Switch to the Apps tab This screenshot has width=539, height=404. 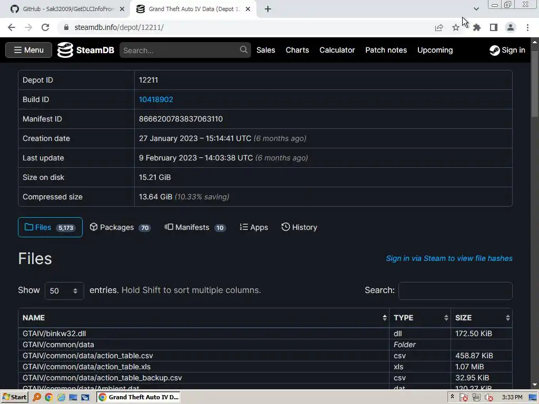[254, 227]
